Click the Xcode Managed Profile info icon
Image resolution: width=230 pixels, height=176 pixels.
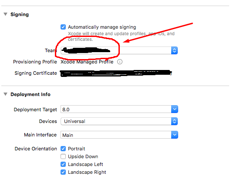pyautogui.click(x=120, y=62)
